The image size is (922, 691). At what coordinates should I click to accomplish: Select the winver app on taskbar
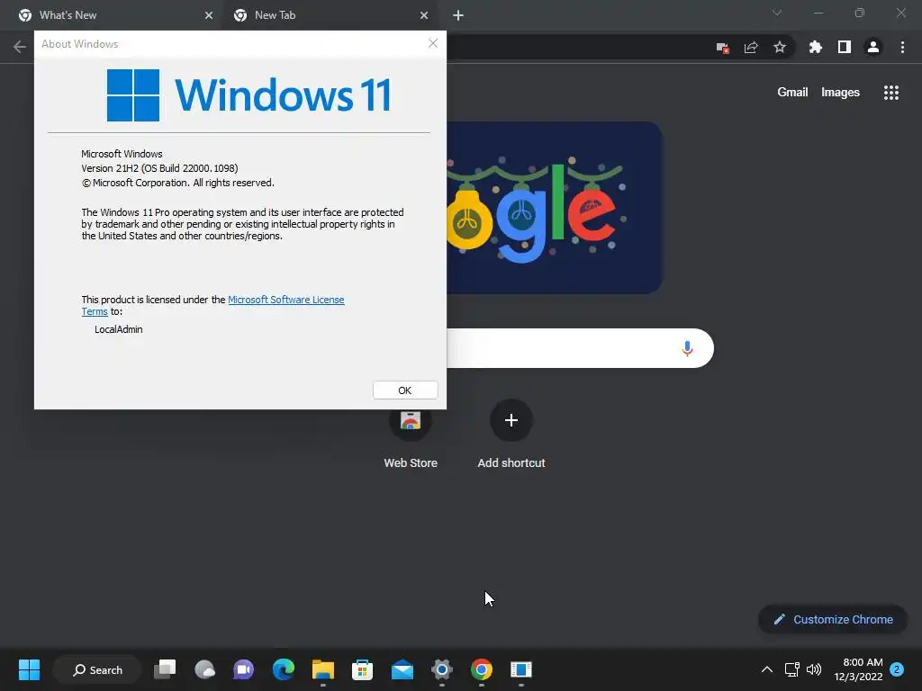pyautogui.click(x=521, y=669)
